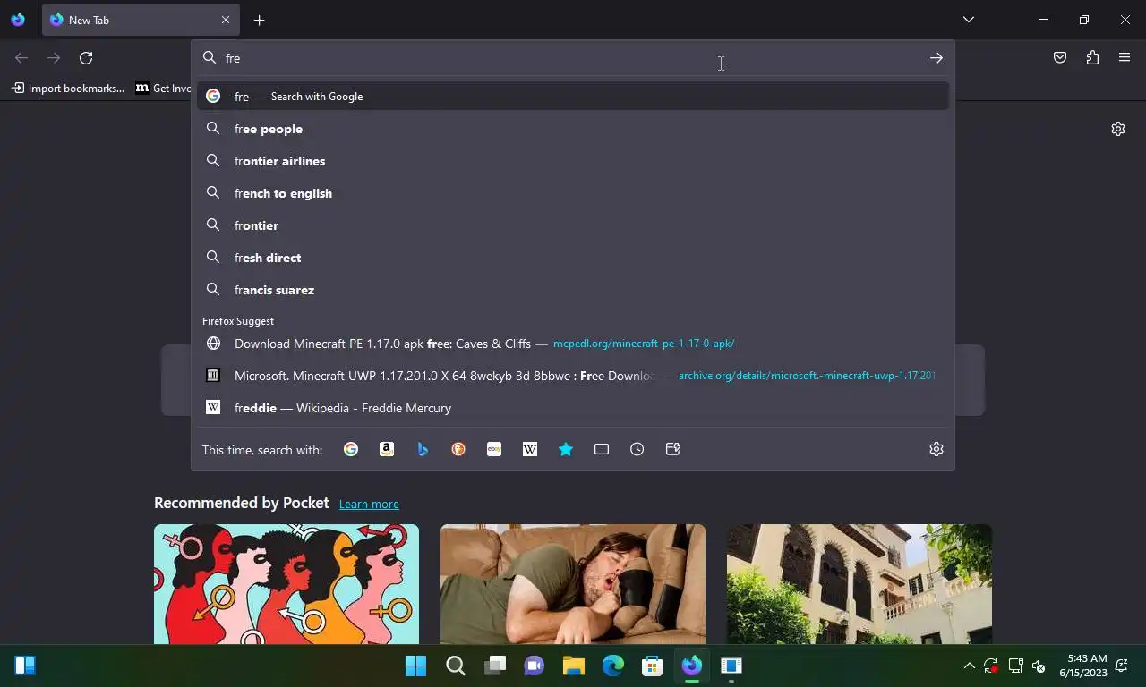Select 'free people' suggestion
The image size is (1146, 687).
coord(573,129)
